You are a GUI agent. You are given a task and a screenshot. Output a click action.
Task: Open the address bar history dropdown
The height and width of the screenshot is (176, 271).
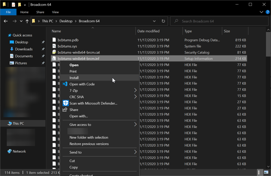[x=154, y=21]
